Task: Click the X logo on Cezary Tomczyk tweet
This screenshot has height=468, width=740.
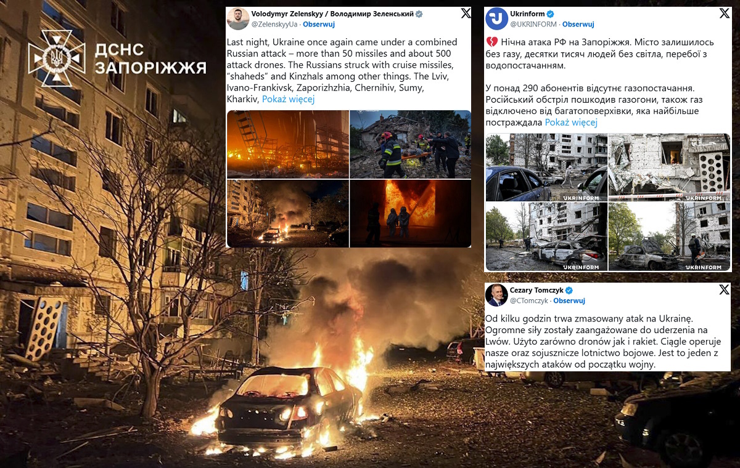Action: point(724,289)
